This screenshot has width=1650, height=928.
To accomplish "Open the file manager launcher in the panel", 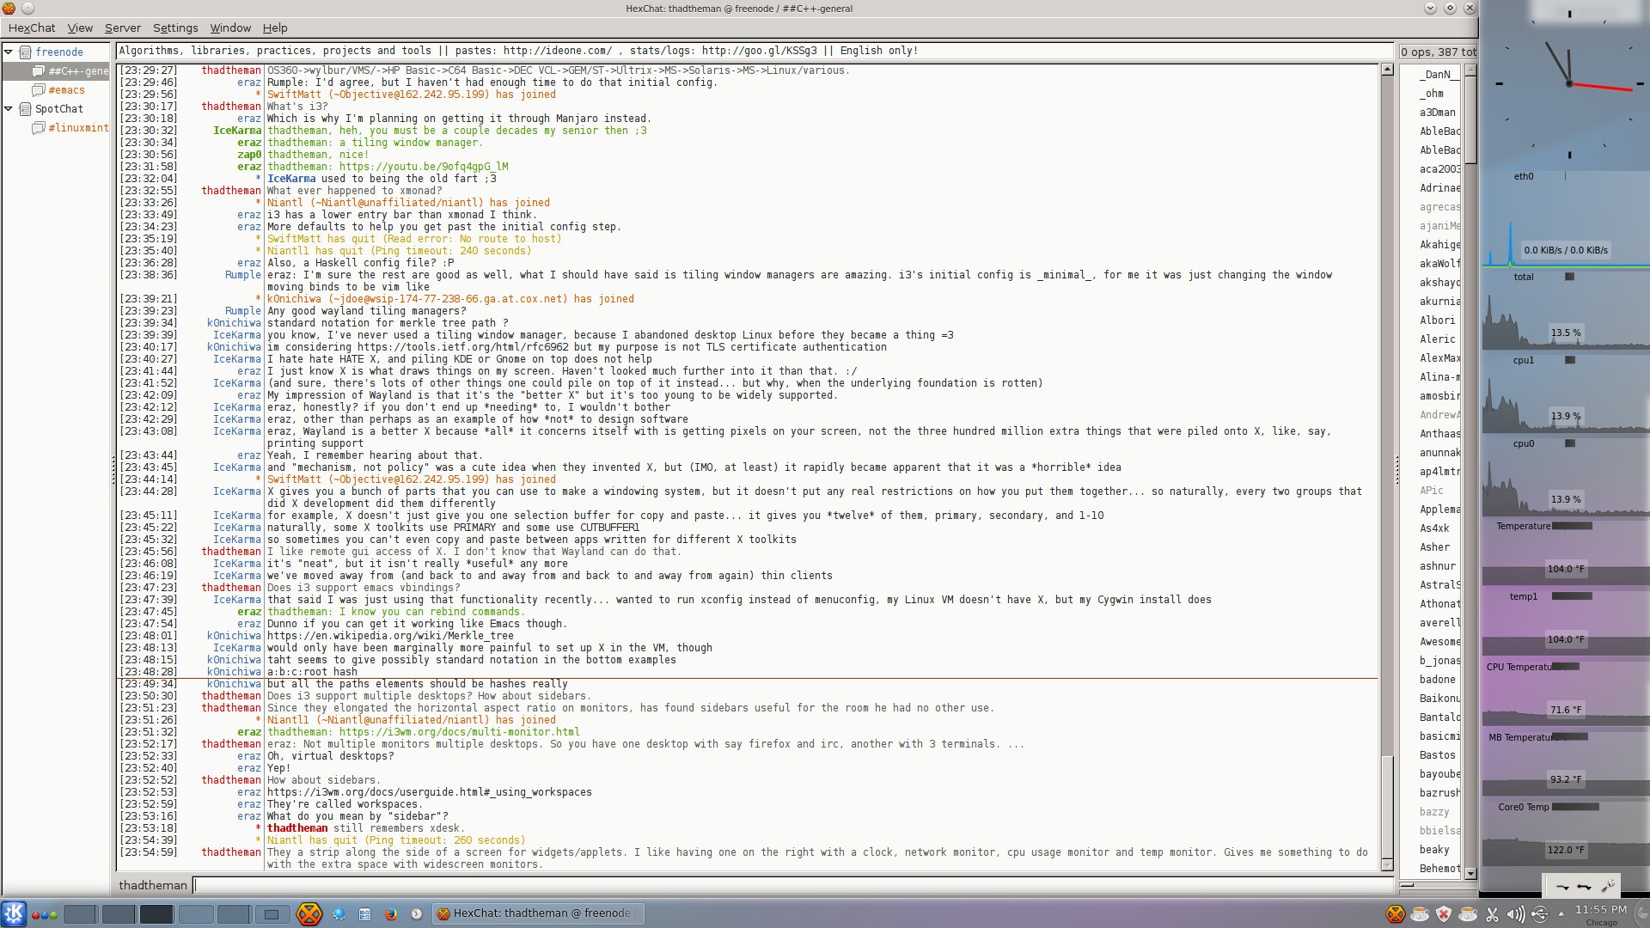I will (x=365, y=914).
